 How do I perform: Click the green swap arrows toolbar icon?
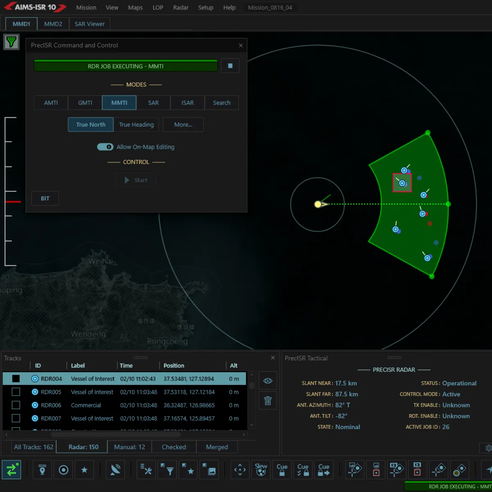point(11,470)
